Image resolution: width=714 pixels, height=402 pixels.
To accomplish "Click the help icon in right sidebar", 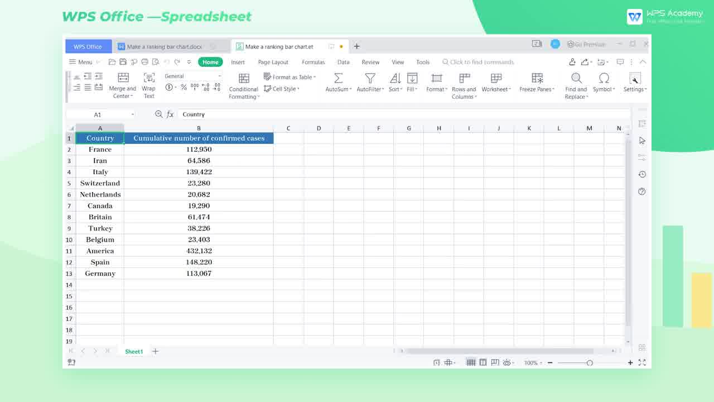I will coord(642,192).
